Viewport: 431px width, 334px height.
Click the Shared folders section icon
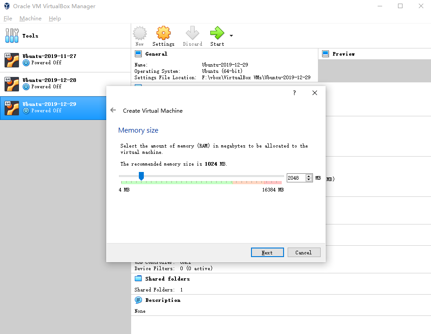click(138, 278)
